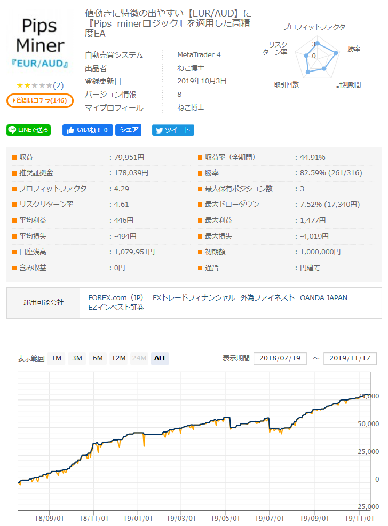Select the ALL chart range

coord(160,358)
